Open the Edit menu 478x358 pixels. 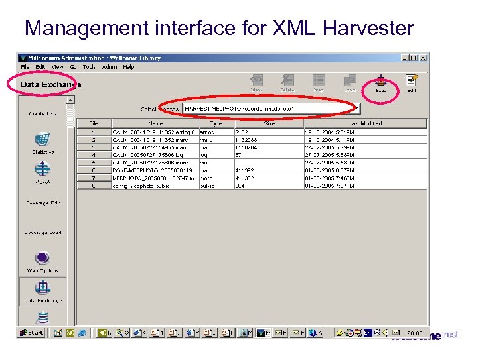(40, 67)
